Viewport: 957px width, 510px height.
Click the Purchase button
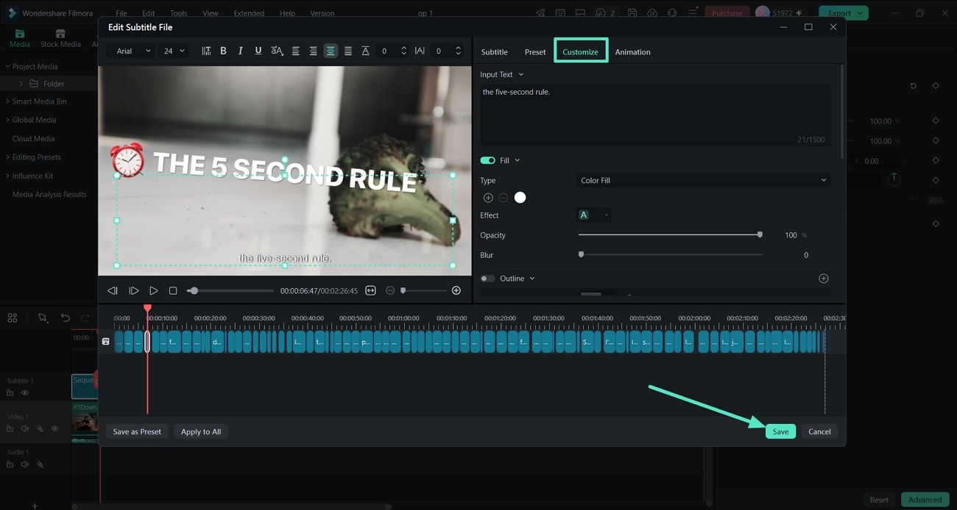pyautogui.click(x=727, y=13)
